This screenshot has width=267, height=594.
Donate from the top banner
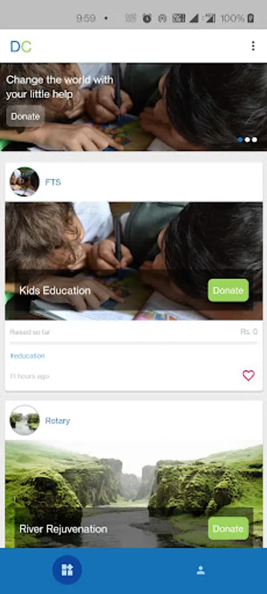tap(25, 116)
